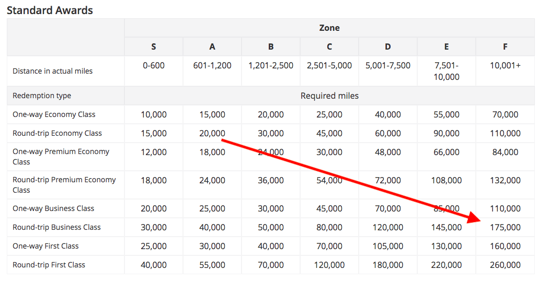Screen dimensions: 549x281
Task: Select the 175,000 miles cell
Action: pyautogui.click(x=505, y=227)
